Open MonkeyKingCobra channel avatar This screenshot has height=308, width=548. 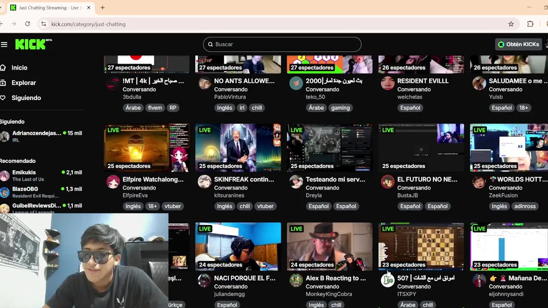click(x=296, y=281)
